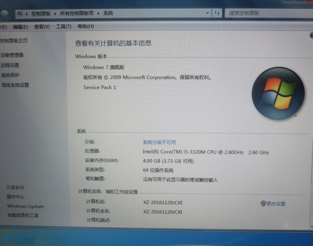Open the address bar history dropdown
This screenshot has height=246, width=313.
[x=208, y=13]
